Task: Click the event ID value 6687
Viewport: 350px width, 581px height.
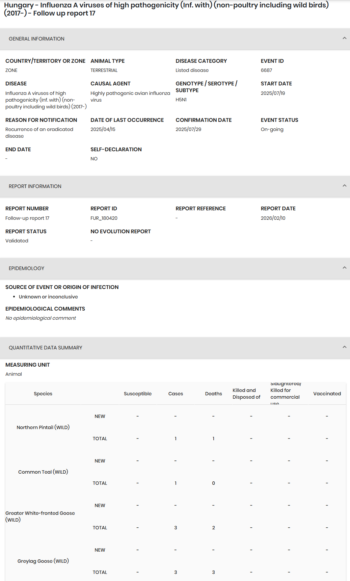Action: point(266,70)
